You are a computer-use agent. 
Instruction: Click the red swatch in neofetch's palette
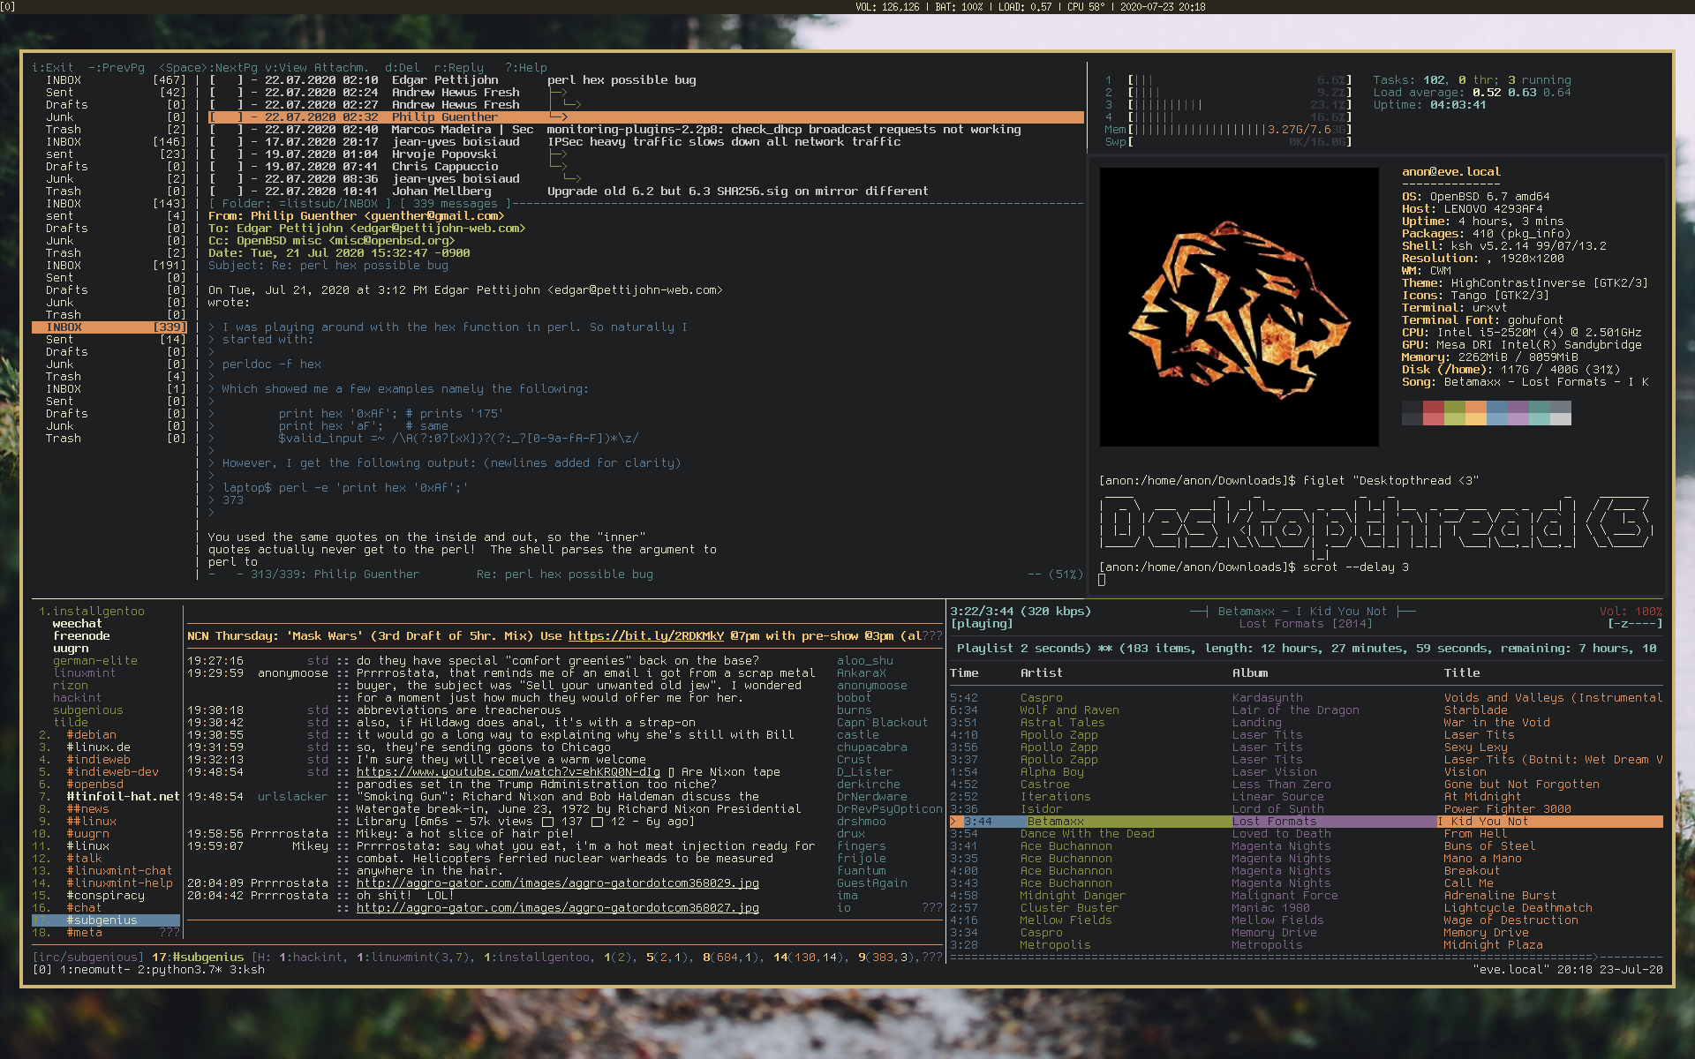[x=1434, y=413]
